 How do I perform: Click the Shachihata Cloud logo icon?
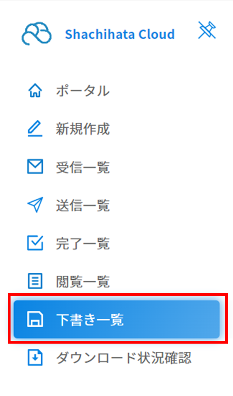(37, 34)
